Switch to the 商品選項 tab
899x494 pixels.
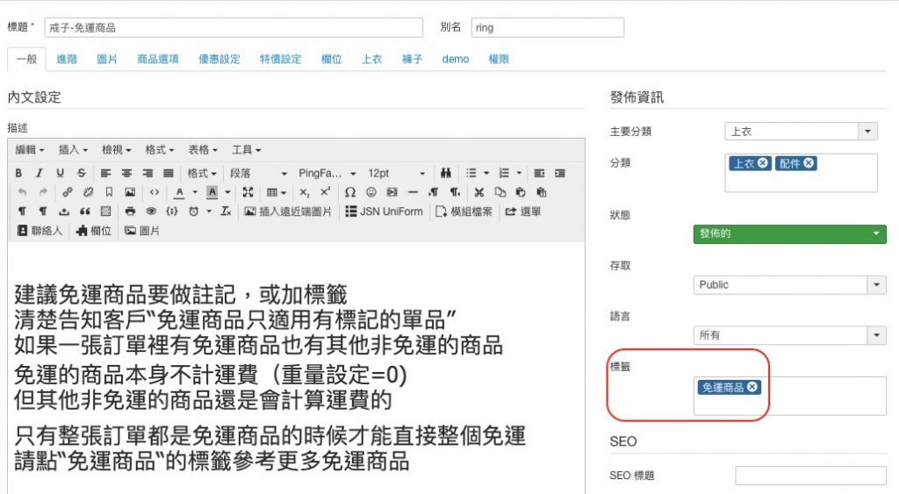coord(158,59)
